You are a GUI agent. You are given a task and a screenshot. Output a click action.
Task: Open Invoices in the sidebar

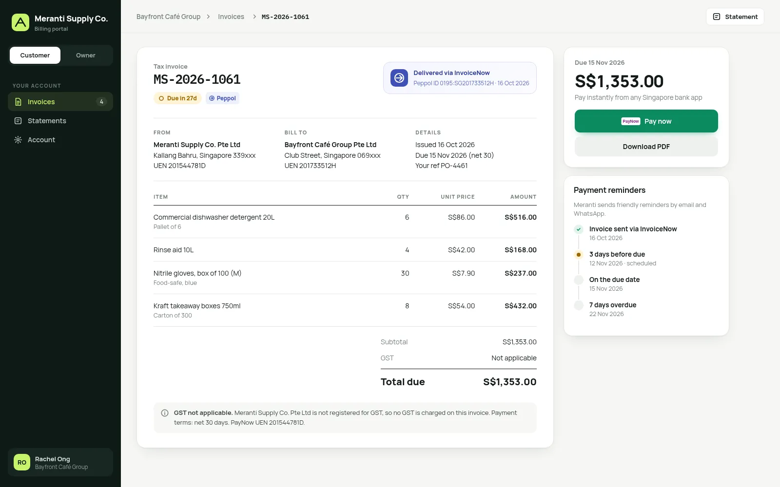coord(60,102)
